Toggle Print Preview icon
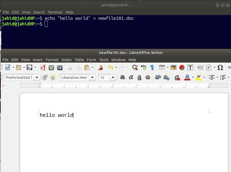Viewport: 231px width, 172px height. tap(60, 67)
